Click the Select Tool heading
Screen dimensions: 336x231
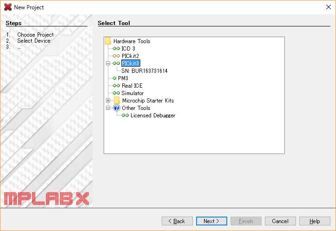[114, 23]
